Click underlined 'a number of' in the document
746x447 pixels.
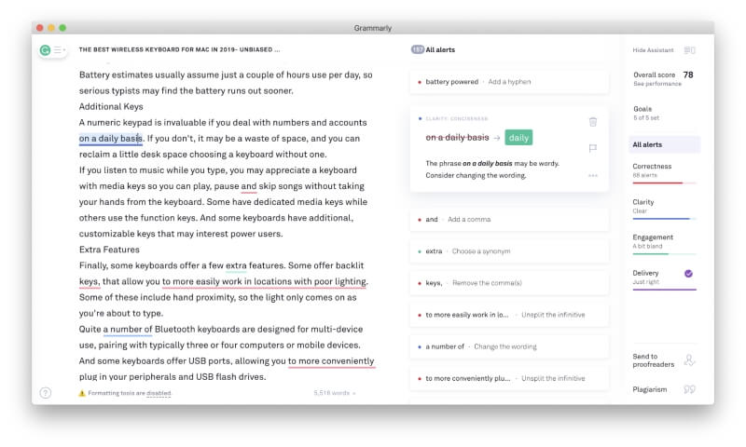pyautogui.click(x=128, y=329)
